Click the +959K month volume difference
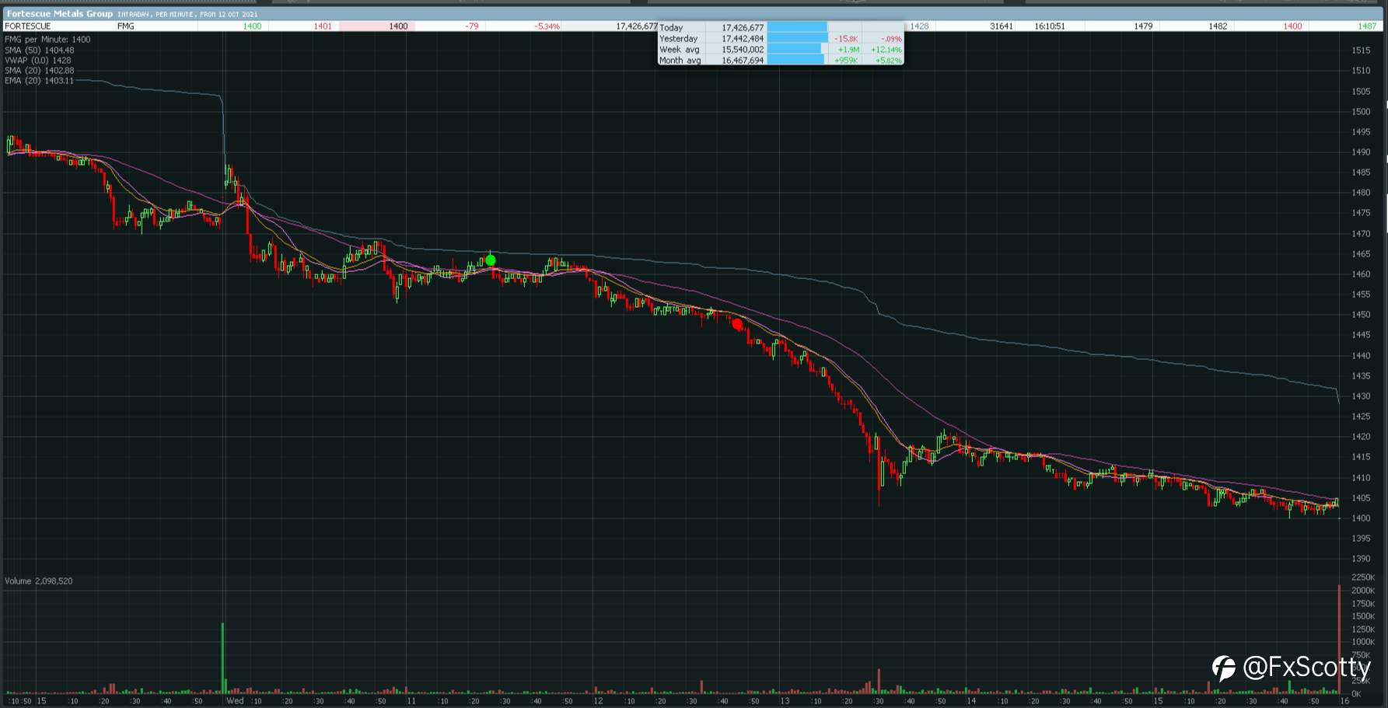The height and width of the screenshot is (708, 1388). pyautogui.click(x=846, y=61)
